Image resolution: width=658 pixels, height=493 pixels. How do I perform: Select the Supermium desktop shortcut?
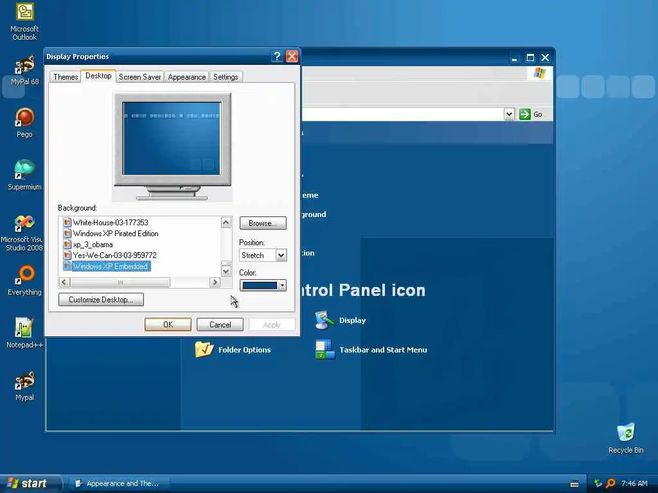(24, 175)
